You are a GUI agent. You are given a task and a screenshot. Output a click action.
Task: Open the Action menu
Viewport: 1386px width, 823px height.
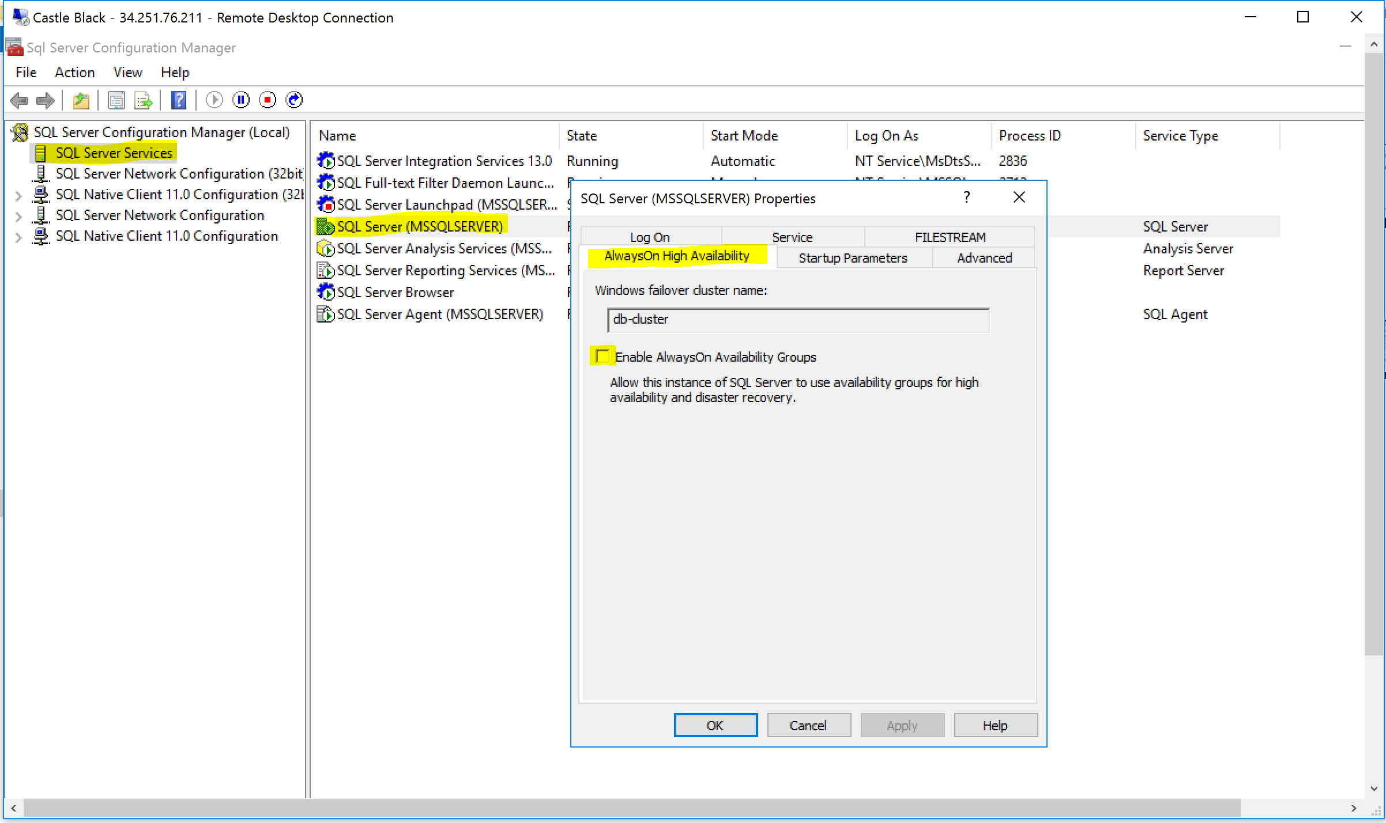pos(75,73)
